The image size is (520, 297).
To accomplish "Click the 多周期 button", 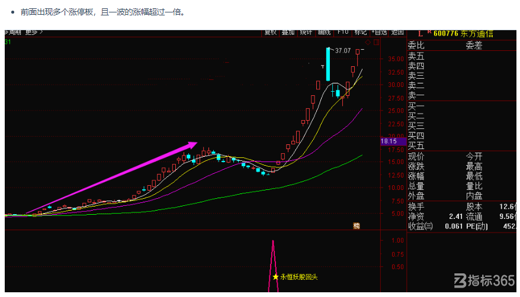I will pos(12,33).
